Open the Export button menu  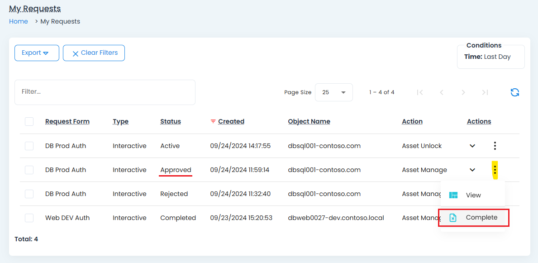pos(37,53)
